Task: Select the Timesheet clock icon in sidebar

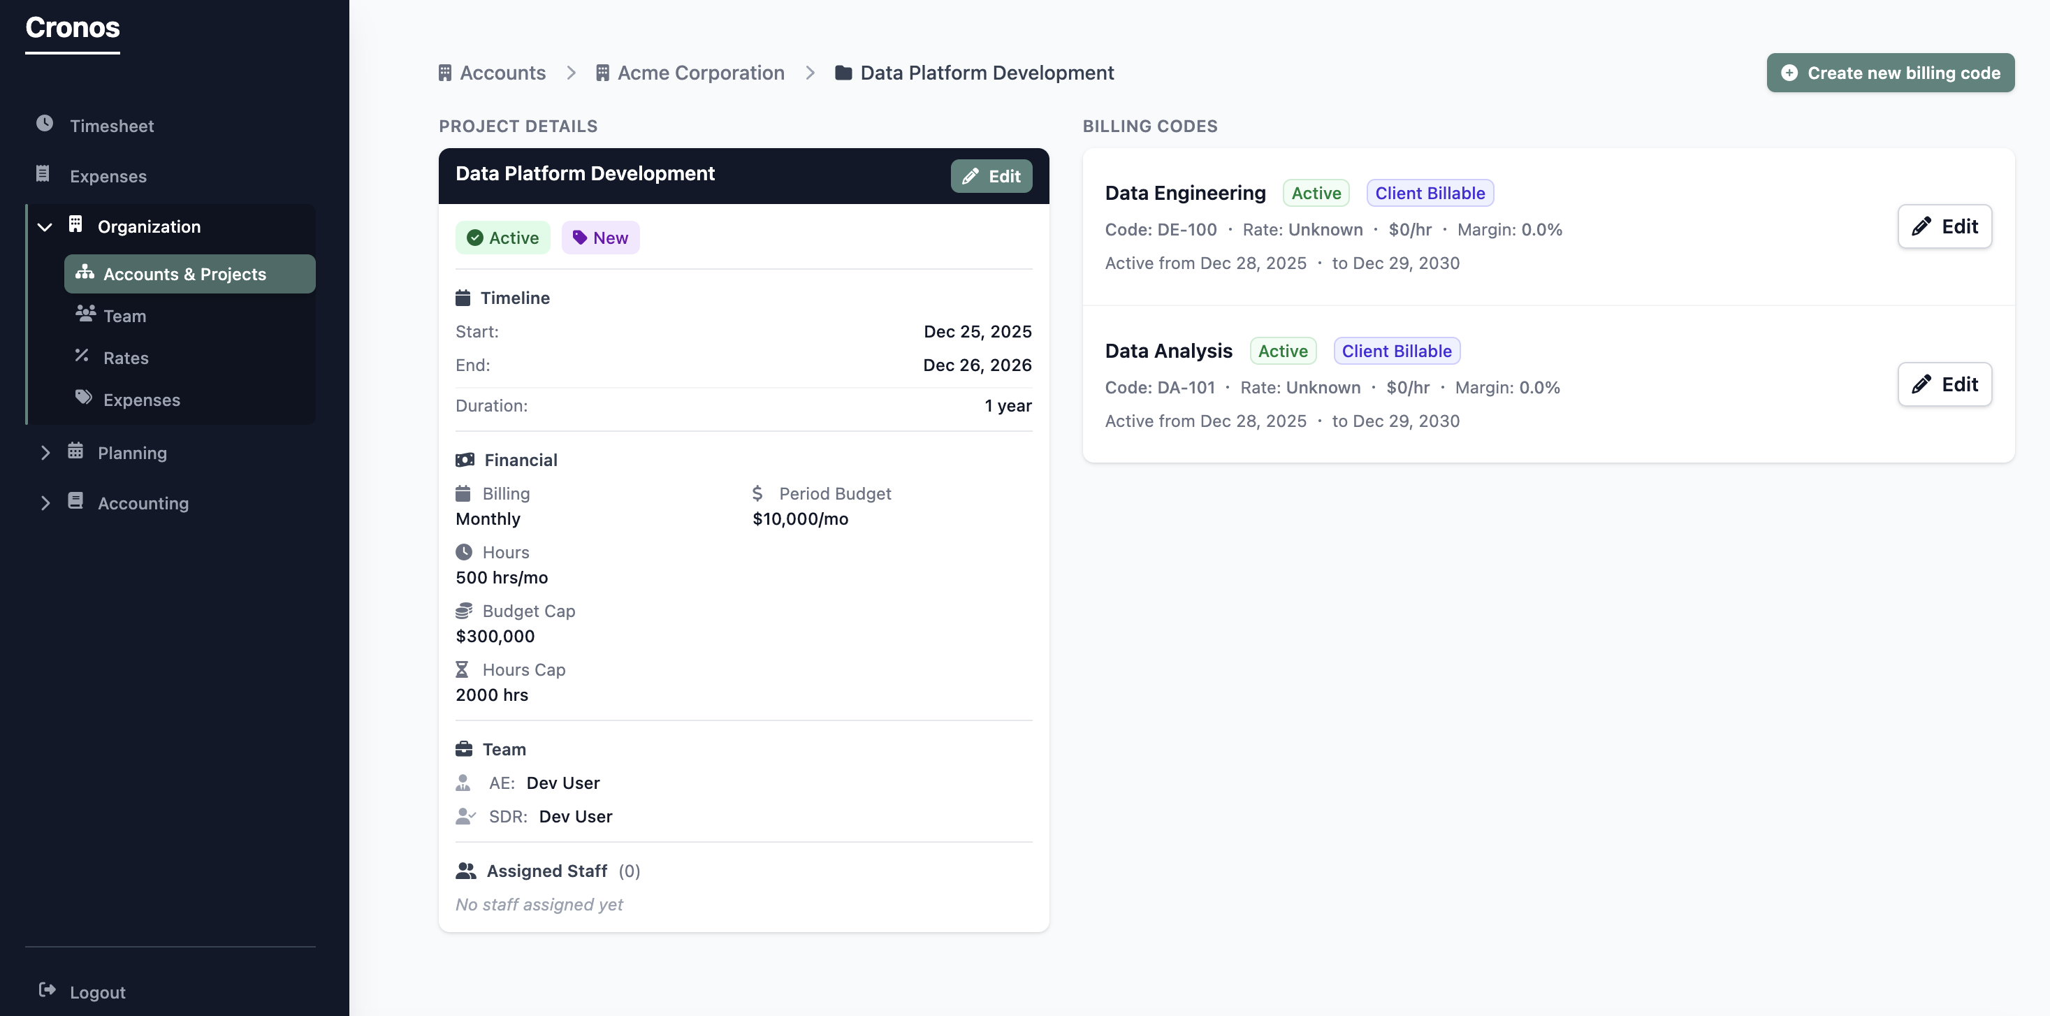Action: coord(45,125)
